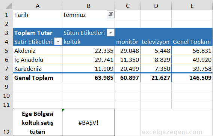
Task: Select row 10 header
Action: (x=6, y=96)
